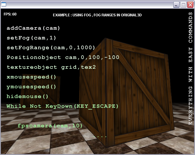195x155 pixels.
Task: Click the xmousespeed() code line
Action: coord(31,77)
